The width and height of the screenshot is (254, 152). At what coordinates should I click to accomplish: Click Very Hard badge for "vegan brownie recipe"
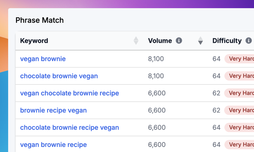pyautogui.click(x=241, y=145)
